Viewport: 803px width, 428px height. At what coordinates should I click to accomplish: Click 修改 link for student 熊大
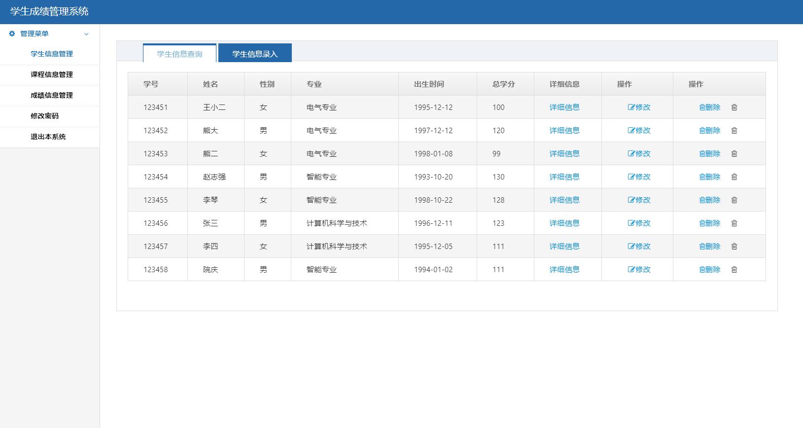[639, 130]
